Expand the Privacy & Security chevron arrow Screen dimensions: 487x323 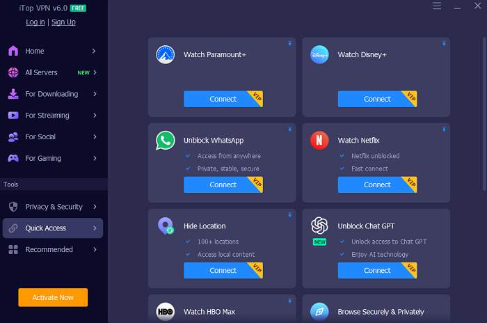(95, 207)
